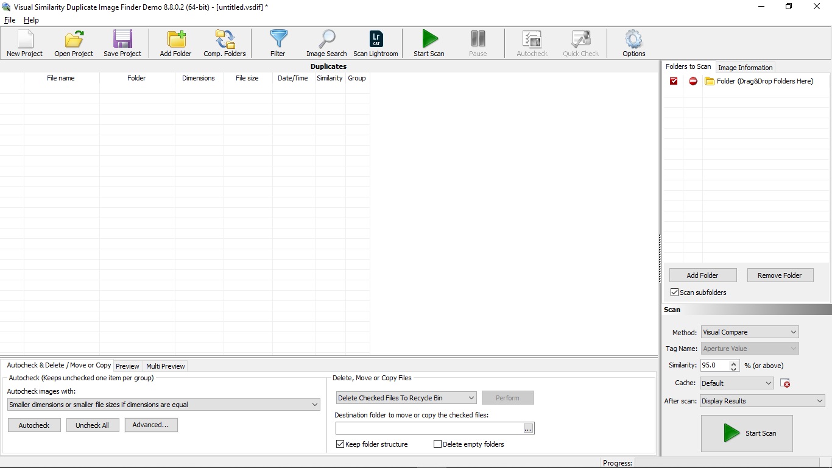832x468 pixels.
Task: Click Folder (Drag&Drop Folders Here) row text
Action: [x=765, y=81]
